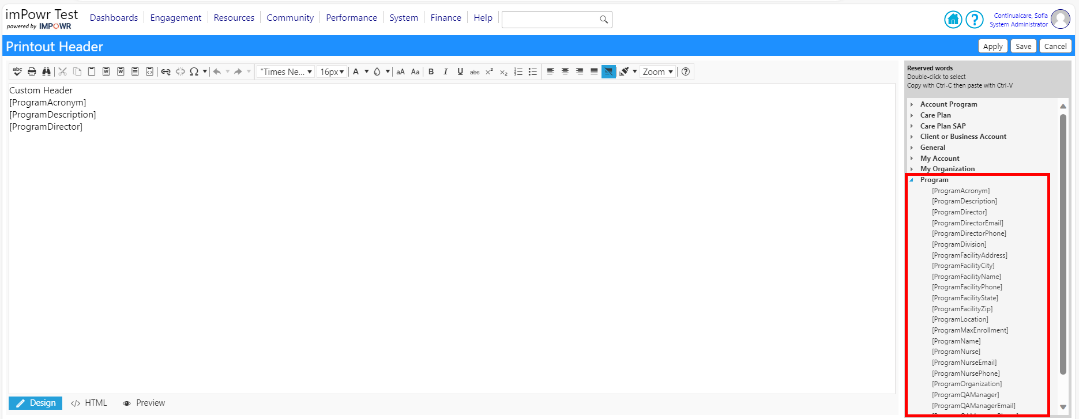Redo the last edit

tap(238, 71)
